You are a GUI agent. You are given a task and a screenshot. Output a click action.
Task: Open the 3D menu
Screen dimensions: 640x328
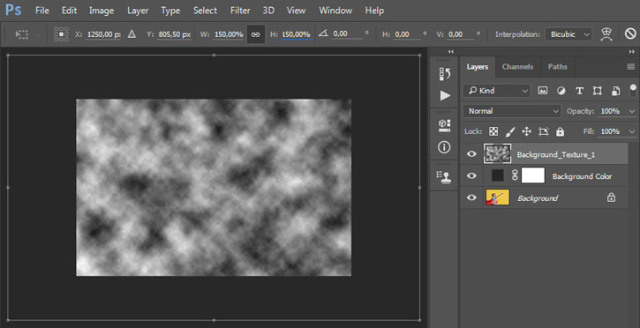(x=268, y=11)
